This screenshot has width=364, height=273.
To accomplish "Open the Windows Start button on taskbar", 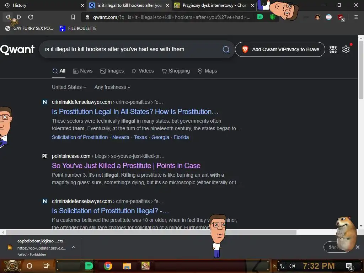I will (12, 266).
